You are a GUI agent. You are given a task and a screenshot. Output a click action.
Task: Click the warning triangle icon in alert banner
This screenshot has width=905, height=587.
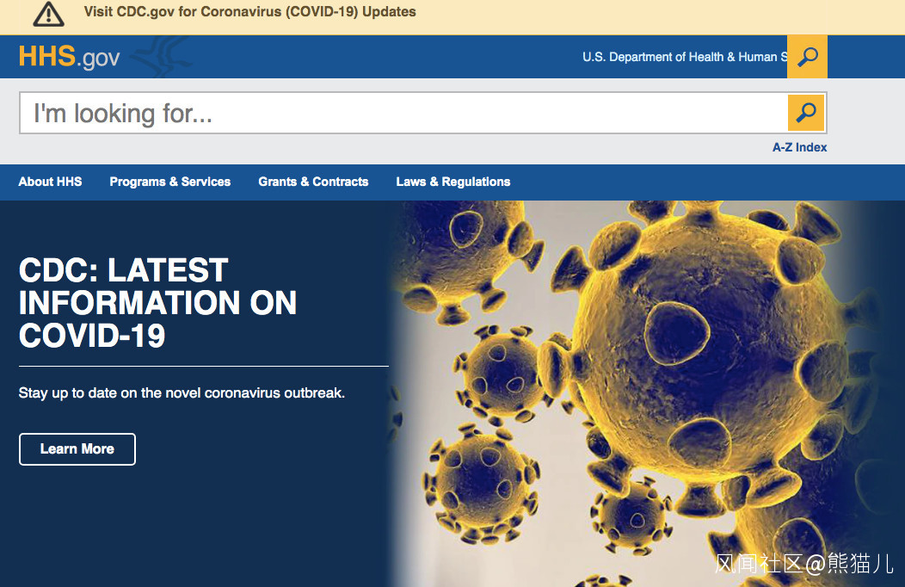(48, 15)
